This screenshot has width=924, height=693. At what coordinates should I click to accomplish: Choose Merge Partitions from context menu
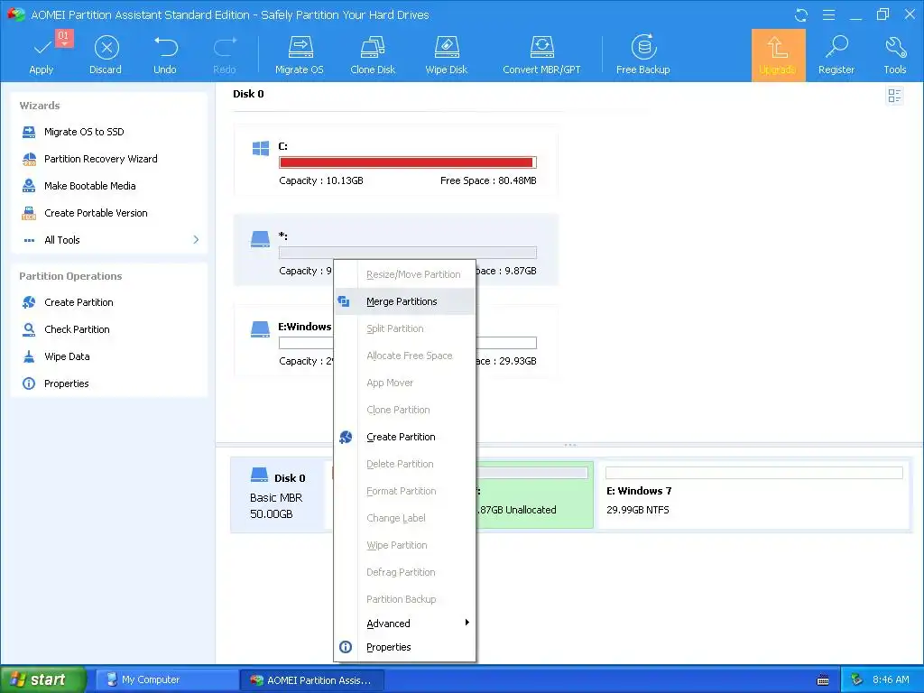pos(404,301)
